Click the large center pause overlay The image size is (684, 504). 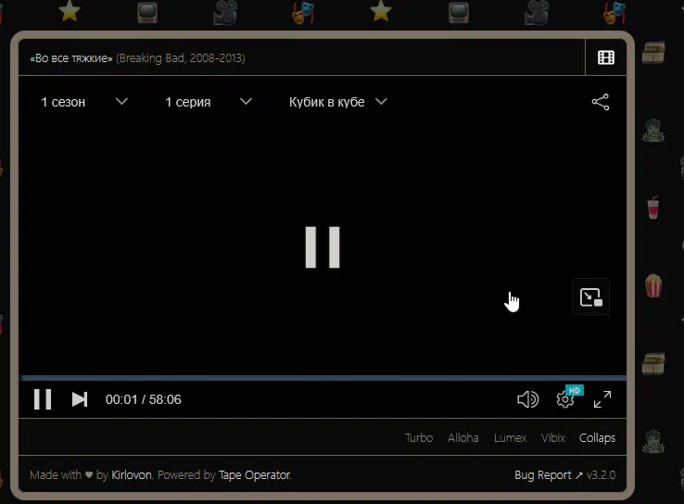pyautogui.click(x=323, y=247)
